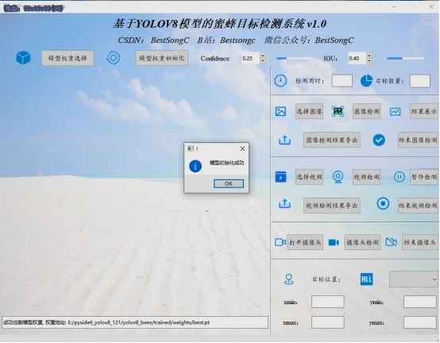The height and width of the screenshot is (343, 440).
Task: Open the target position dropdown
Action: (414, 279)
